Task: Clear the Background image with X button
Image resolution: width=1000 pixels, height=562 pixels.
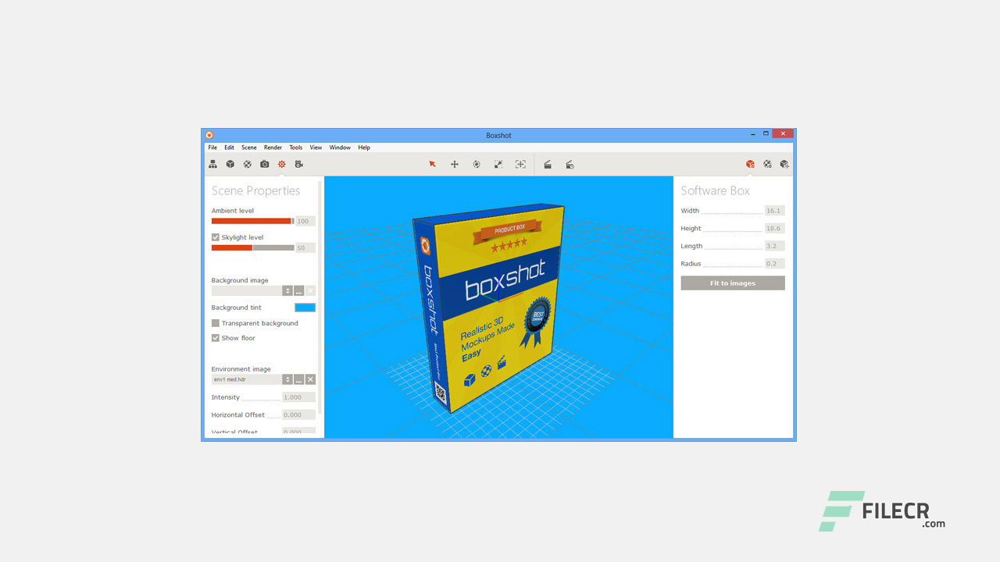Action: pyautogui.click(x=310, y=290)
